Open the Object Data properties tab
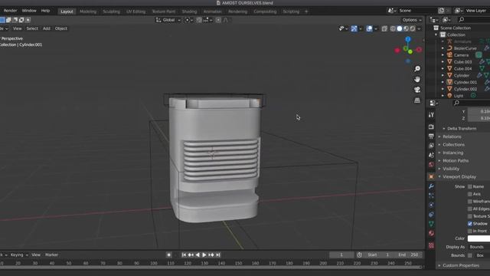This screenshot has height=276, width=490. [431, 224]
